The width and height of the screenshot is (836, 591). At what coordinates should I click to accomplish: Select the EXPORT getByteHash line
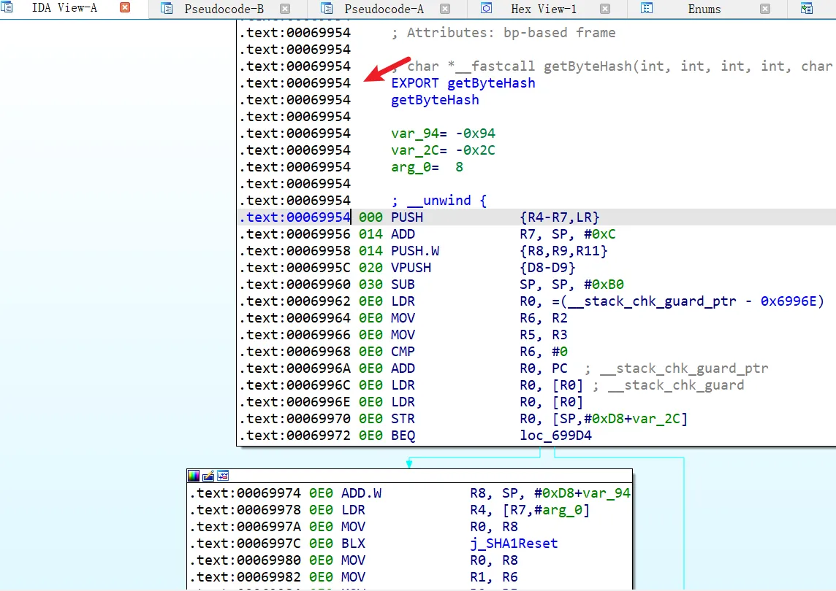[463, 83]
